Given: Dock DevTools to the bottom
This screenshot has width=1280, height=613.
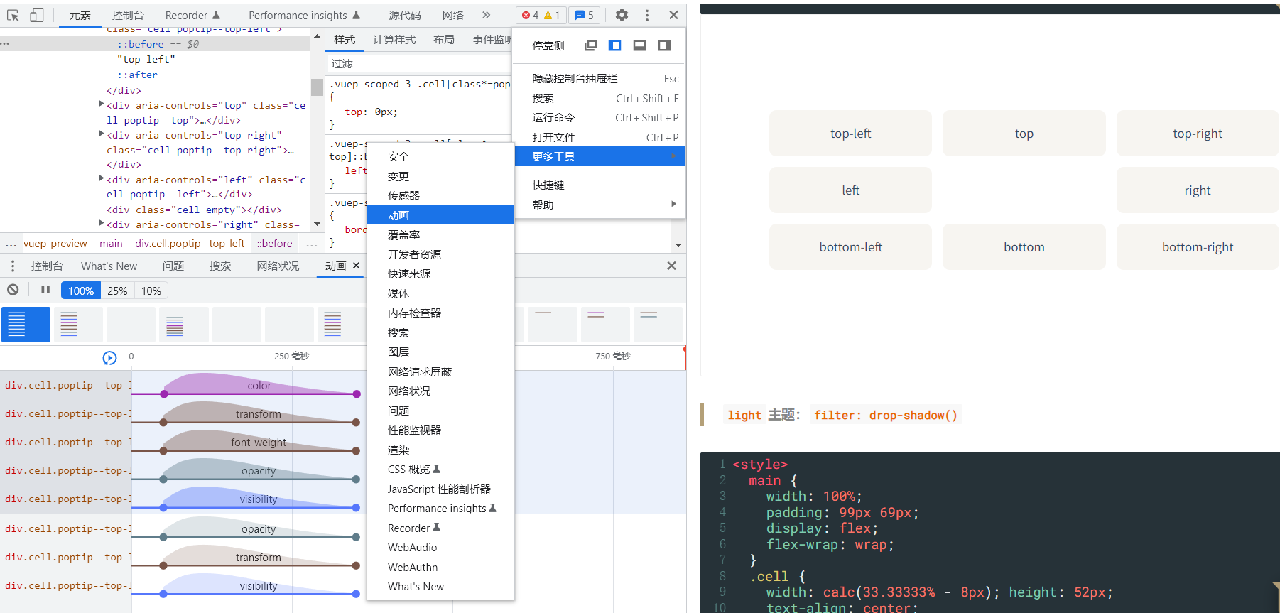Looking at the screenshot, I should [639, 45].
